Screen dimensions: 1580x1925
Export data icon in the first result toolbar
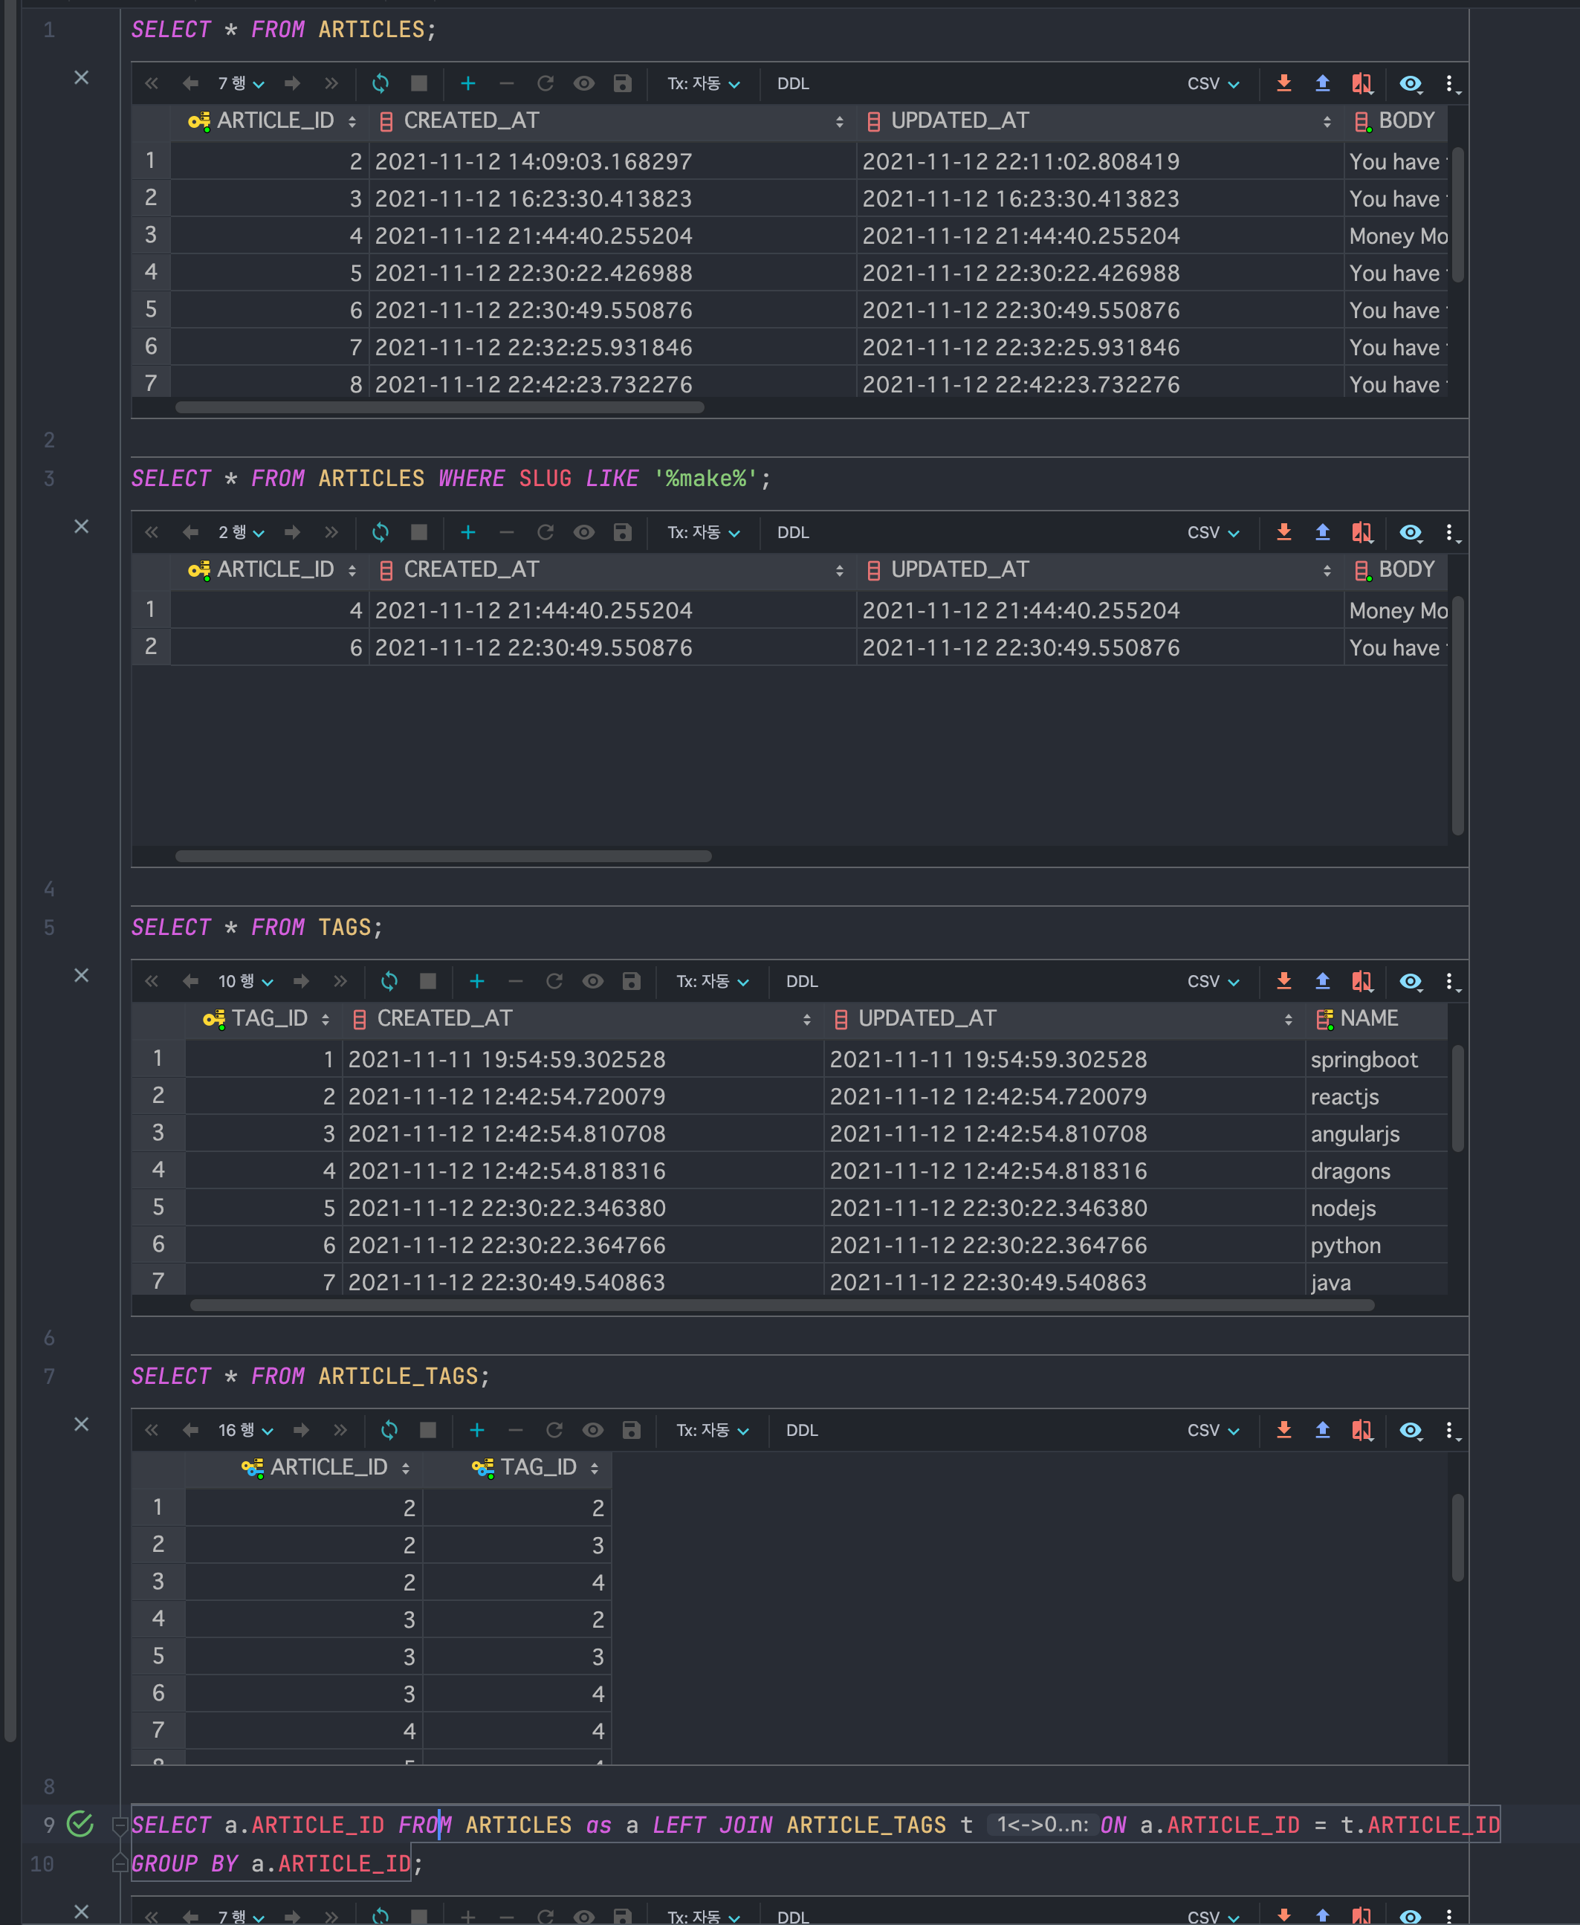click(x=1283, y=84)
